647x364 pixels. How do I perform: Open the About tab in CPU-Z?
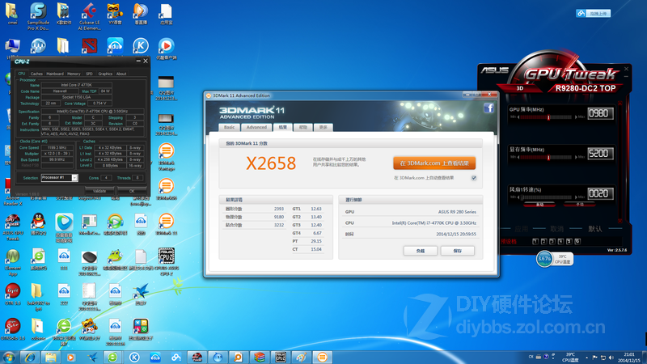click(x=121, y=74)
